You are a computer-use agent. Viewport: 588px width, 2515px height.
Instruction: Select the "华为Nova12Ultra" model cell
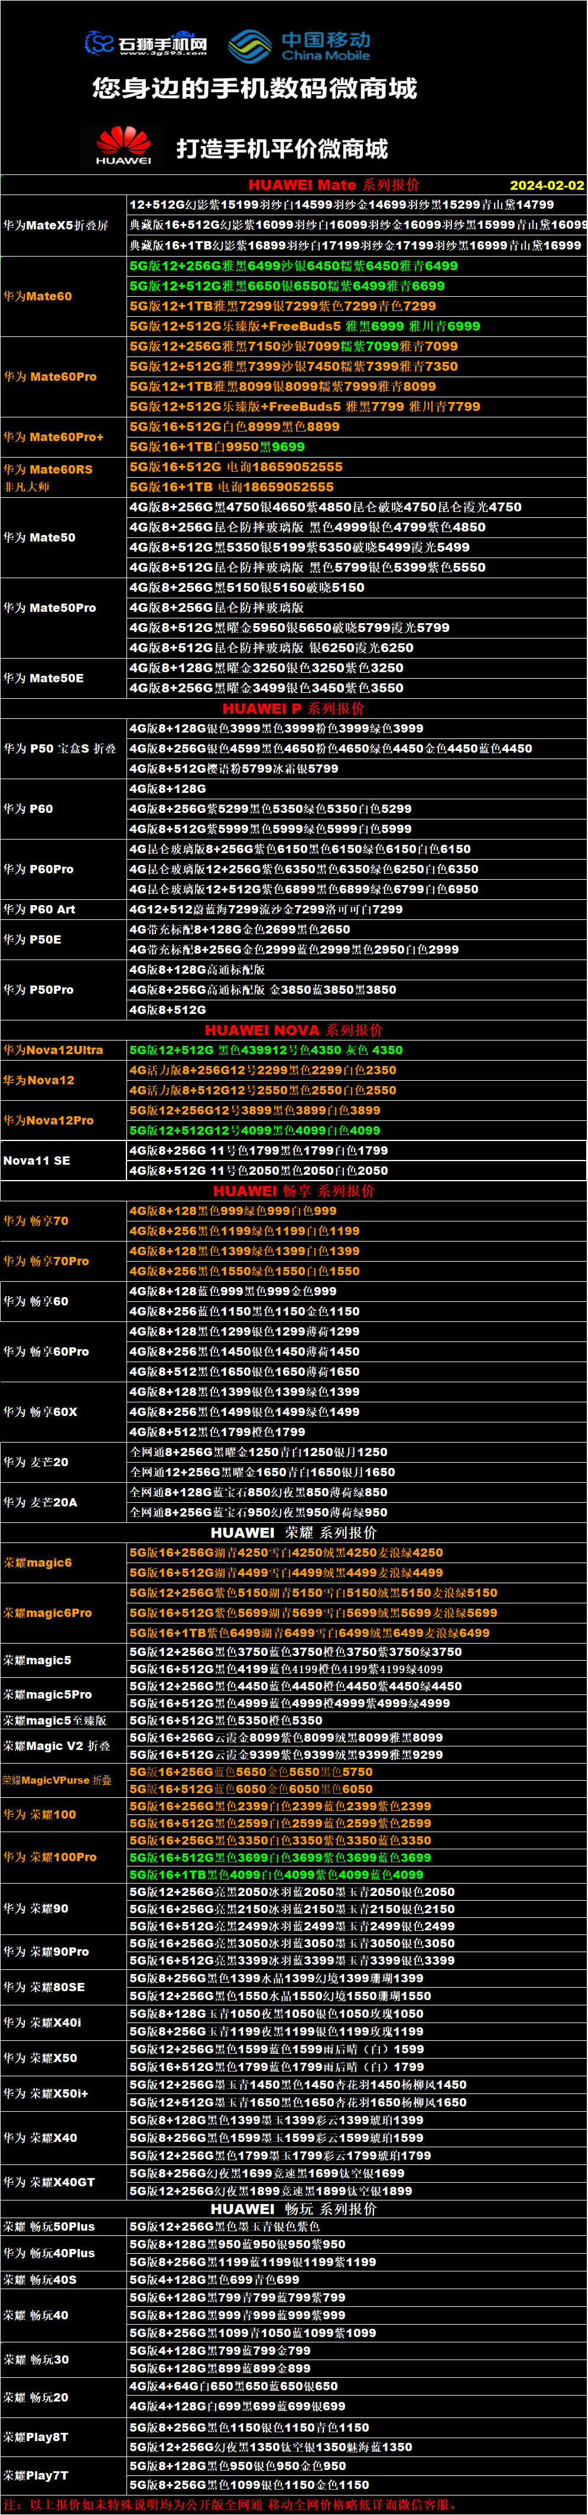click(x=63, y=1049)
